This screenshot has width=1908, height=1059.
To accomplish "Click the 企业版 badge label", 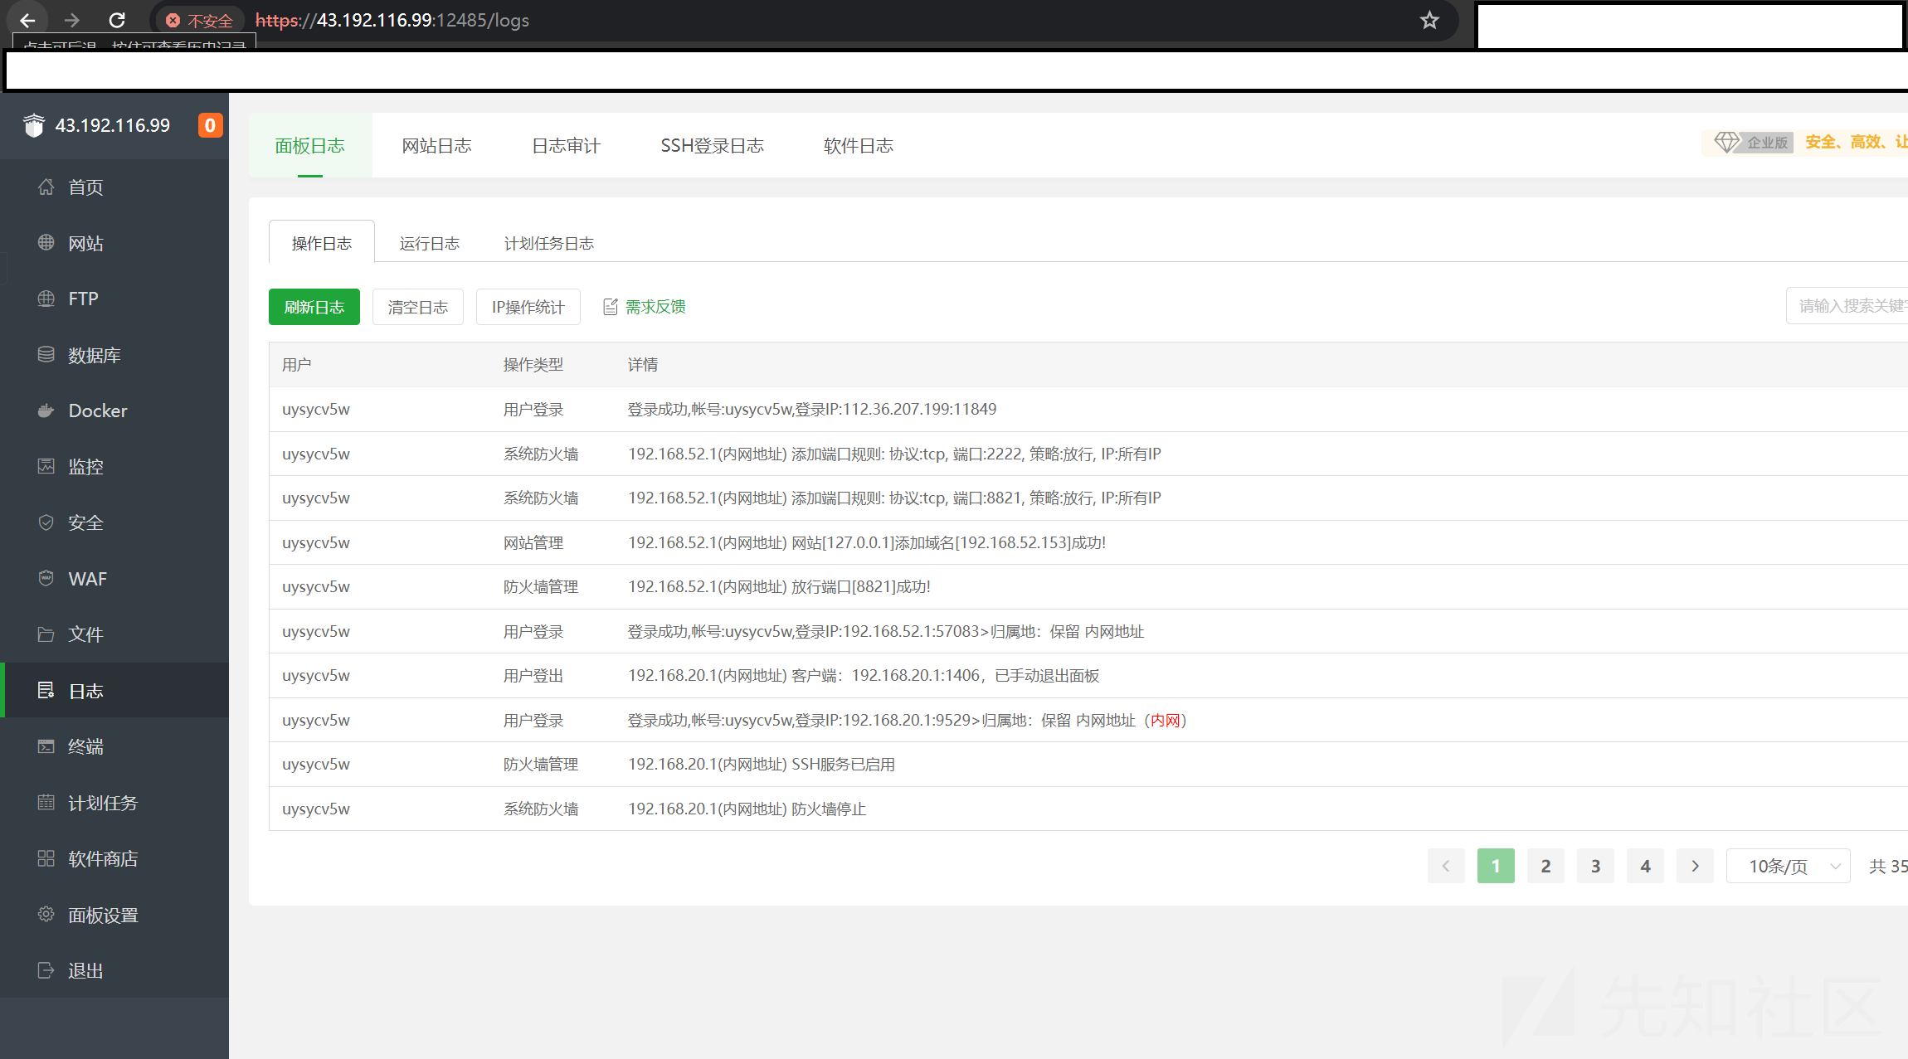I will [1768, 143].
